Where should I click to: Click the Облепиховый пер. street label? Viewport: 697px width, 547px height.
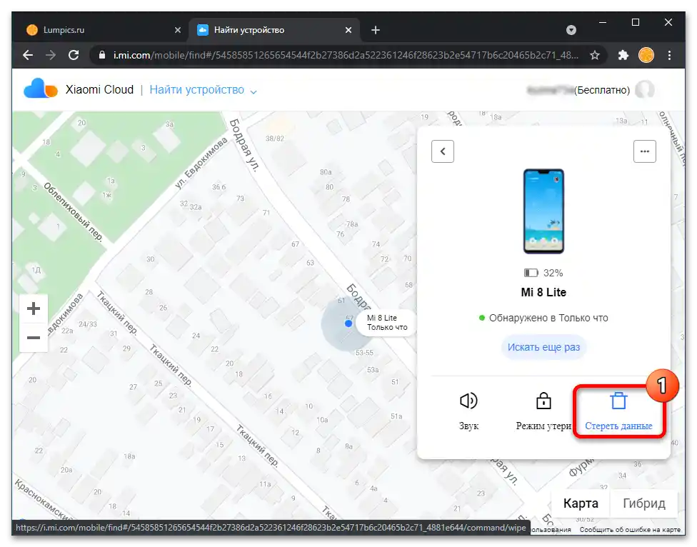(73, 212)
